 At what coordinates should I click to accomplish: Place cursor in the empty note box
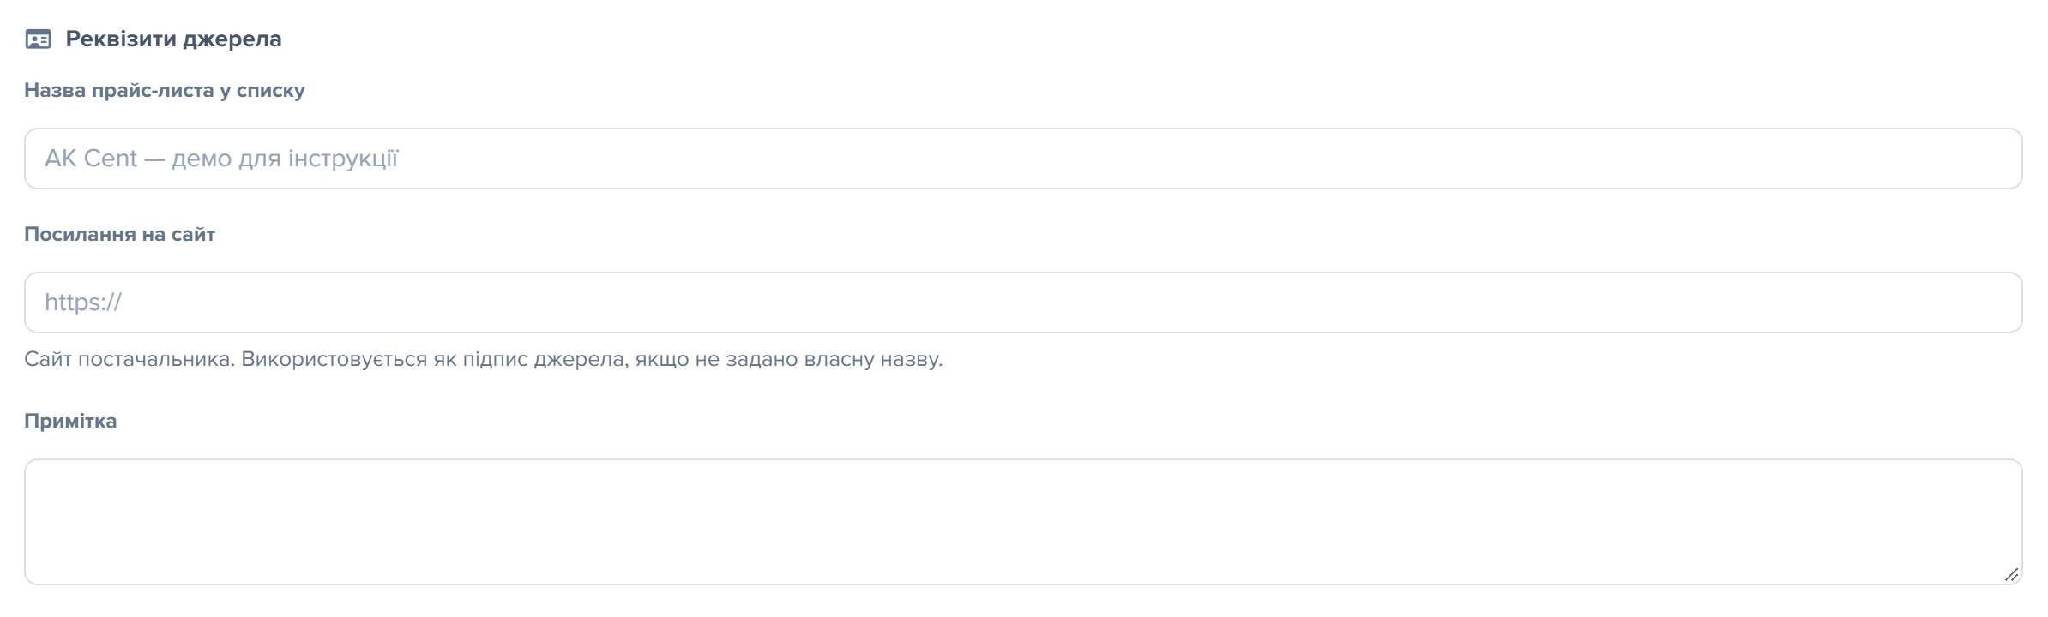[1023, 522]
